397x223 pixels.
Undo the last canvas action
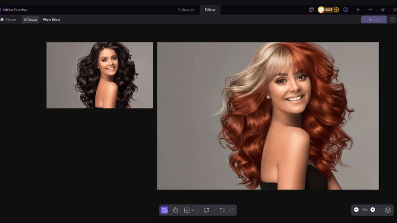point(222,210)
